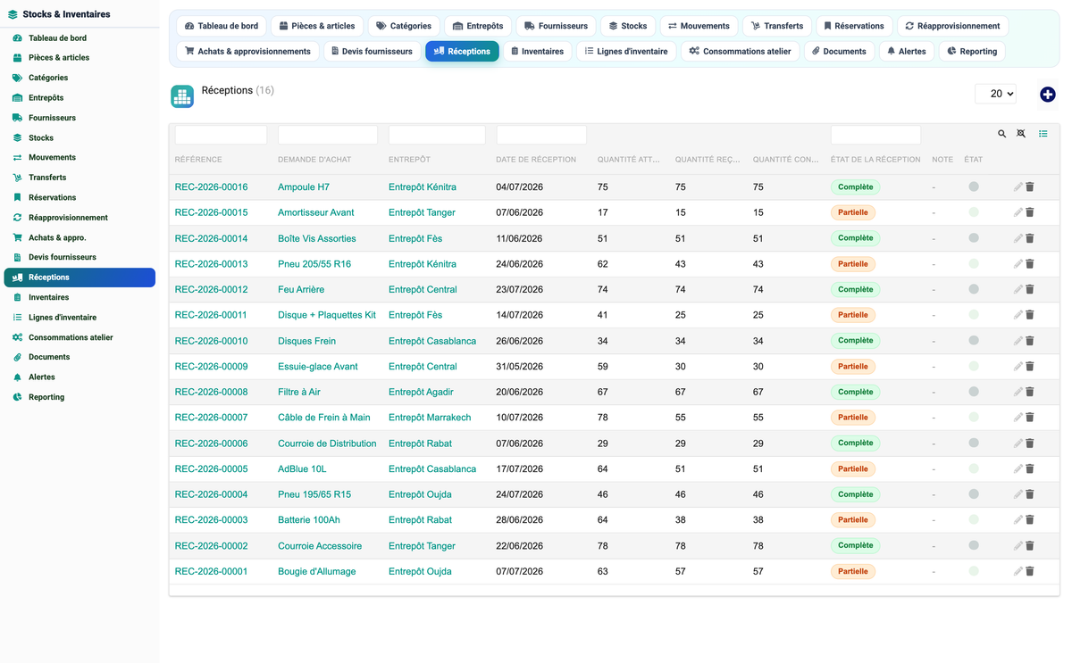The image size is (1072, 663).
Task: Click Partielle badge for REC-2026-00015
Action: click(x=853, y=212)
